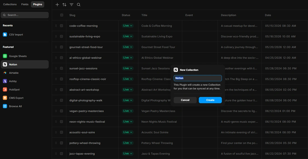Screen dimensions: 308x159
Task: Click Cancel in New Collection dialog
Action: 185,100
